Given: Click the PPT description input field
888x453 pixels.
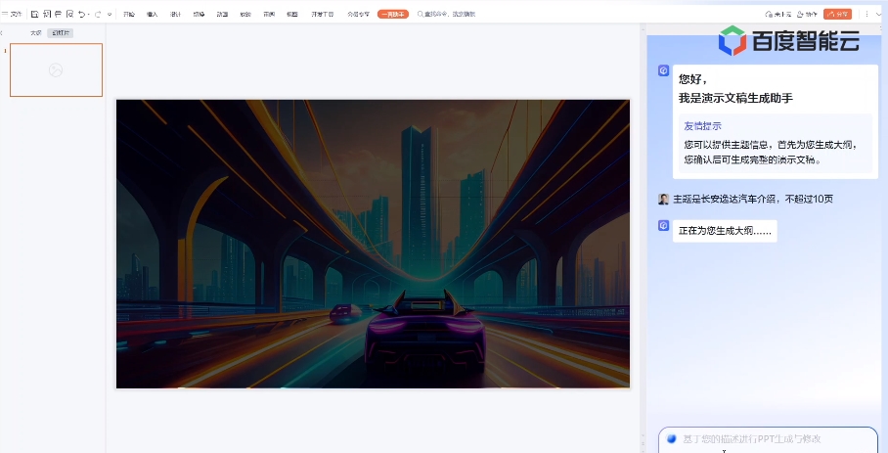Looking at the screenshot, I should pyautogui.click(x=768, y=439).
